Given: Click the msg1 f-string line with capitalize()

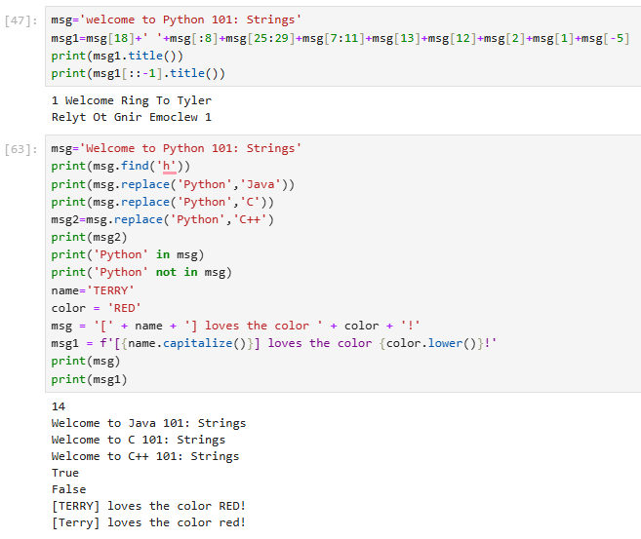Looking at the screenshot, I should coord(274,343).
